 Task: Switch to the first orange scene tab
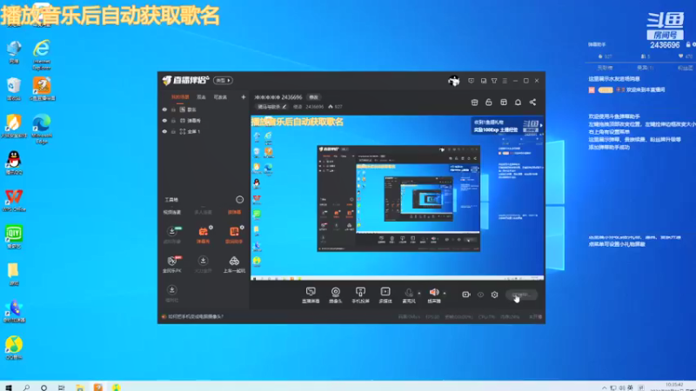pos(180,97)
